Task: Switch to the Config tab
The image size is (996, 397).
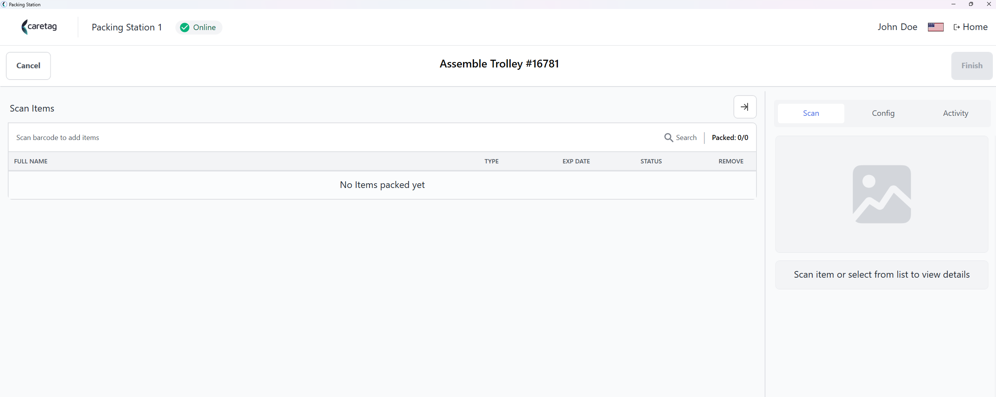Action: pyautogui.click(x=883, y=113)
